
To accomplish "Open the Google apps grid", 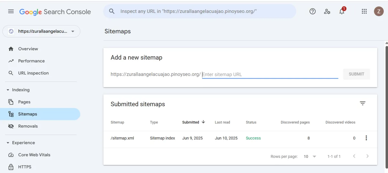I will pos(364,12).
